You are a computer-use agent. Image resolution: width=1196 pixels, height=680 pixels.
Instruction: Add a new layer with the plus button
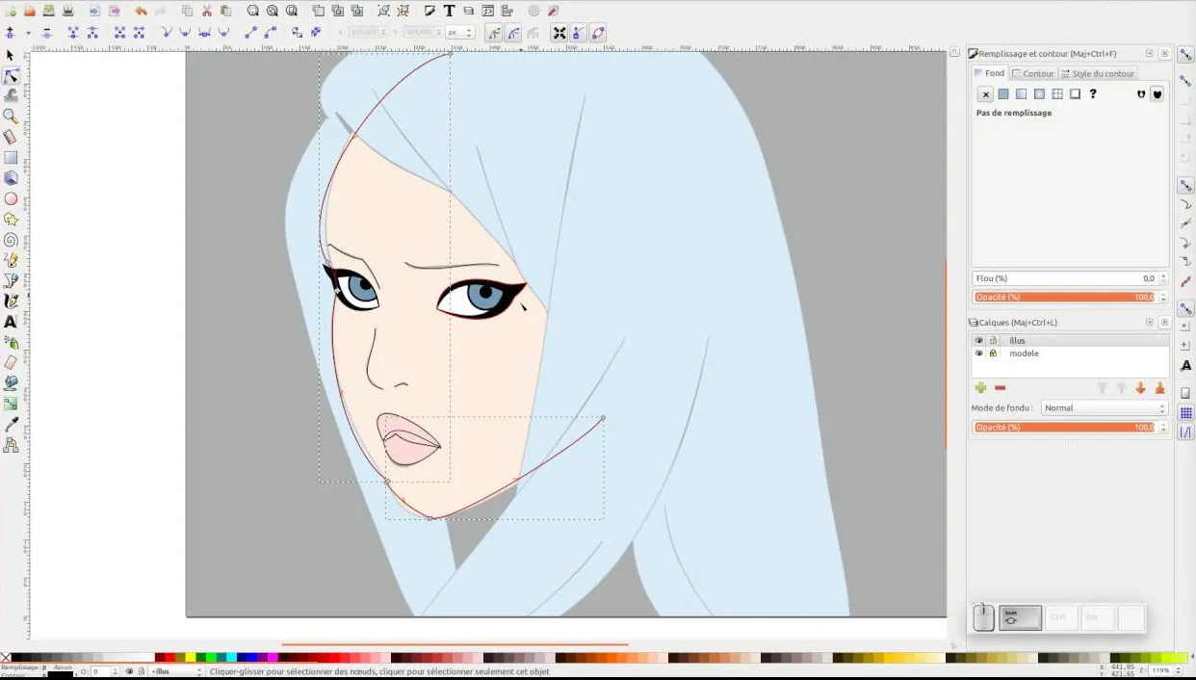tap(981, 387)
